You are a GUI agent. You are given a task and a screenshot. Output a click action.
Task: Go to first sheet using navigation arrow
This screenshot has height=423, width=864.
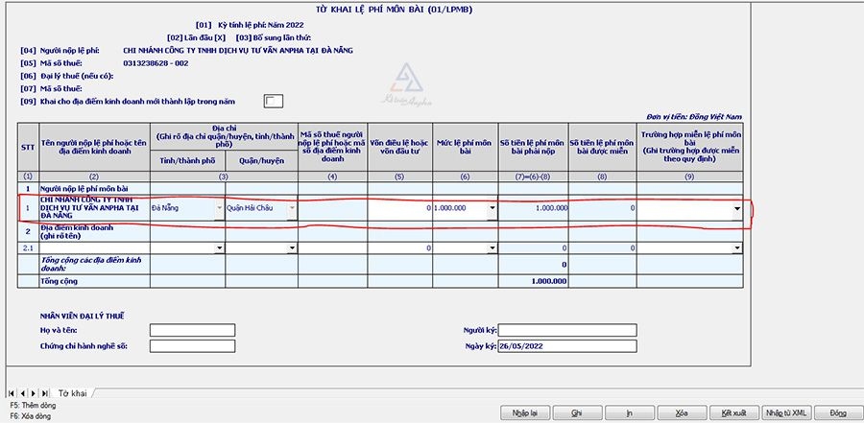pyautogui.click(x=12, y=393)
